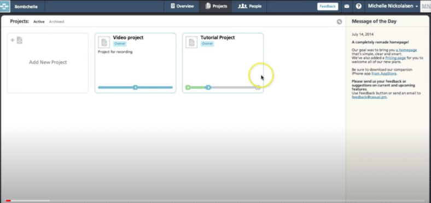Click marker 2 on Tutorial Project progress bar

208,88
